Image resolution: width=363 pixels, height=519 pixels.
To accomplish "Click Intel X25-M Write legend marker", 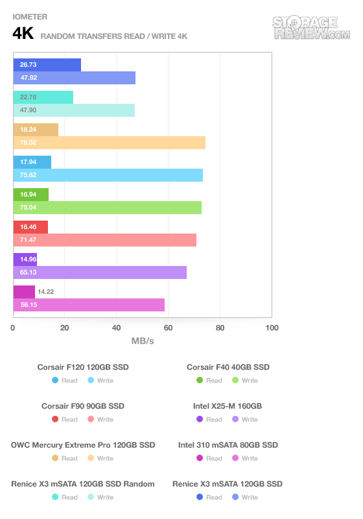I will pyautogui.click(x=235, y=419).
